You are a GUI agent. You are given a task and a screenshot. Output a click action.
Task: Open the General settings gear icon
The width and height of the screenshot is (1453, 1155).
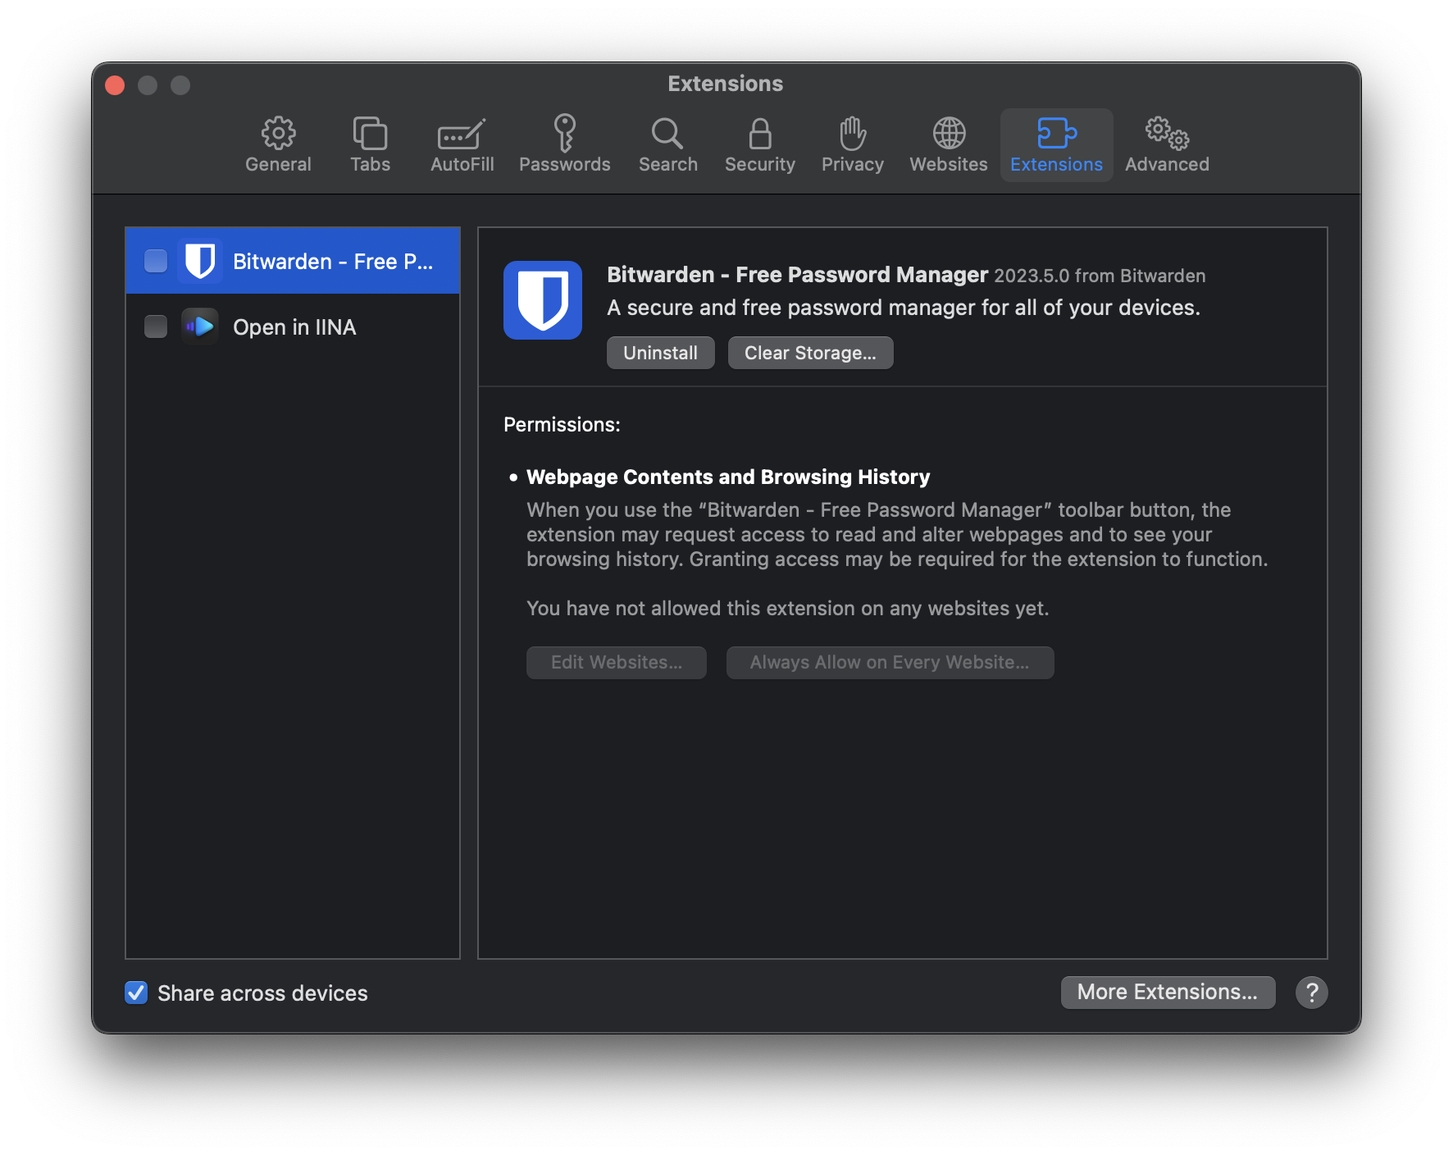(x=278, y=134)
